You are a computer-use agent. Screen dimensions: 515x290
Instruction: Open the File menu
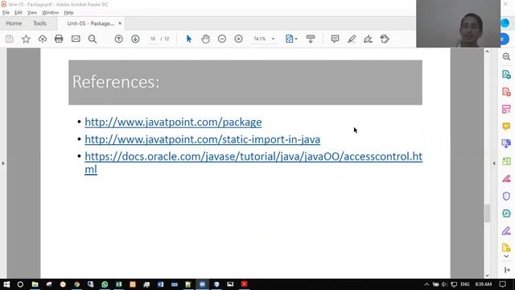point(6,13)
